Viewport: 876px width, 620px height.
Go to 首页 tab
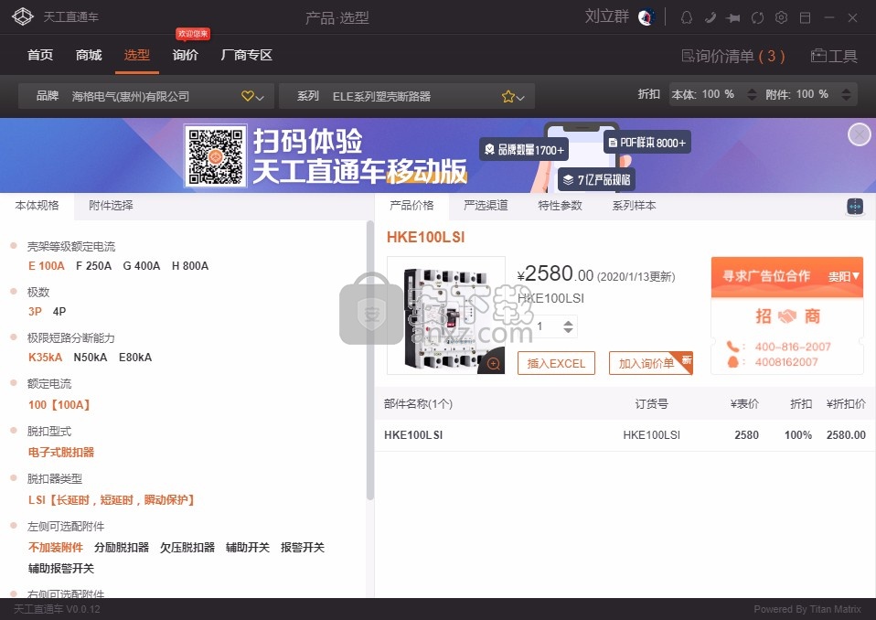40,55
